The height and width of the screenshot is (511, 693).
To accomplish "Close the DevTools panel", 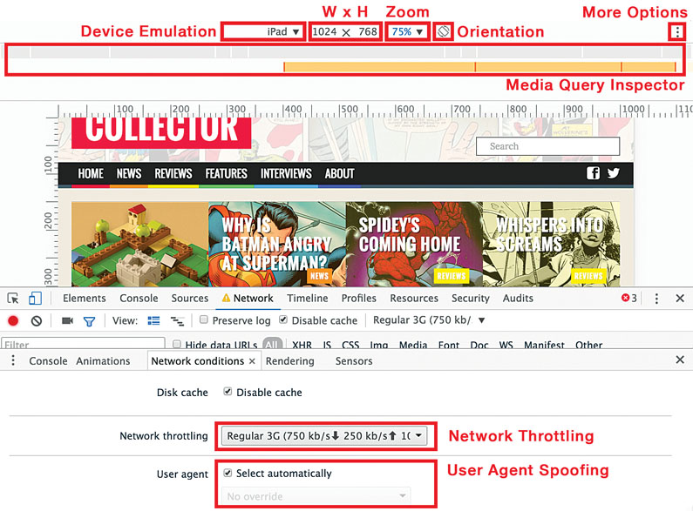I will tap(680, 299).
